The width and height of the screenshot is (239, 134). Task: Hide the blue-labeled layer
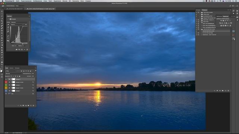pos(6,91)
